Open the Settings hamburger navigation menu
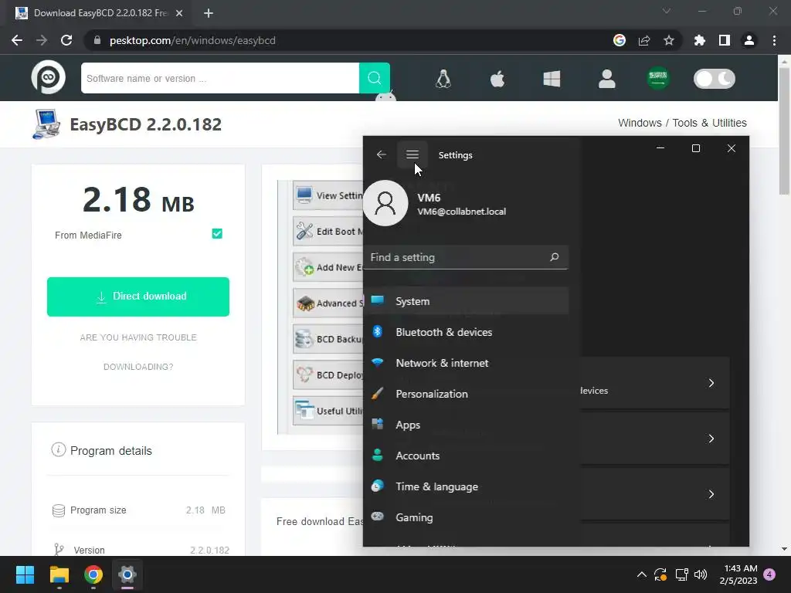The width and height of the screenshot is (791, 593). (x=412, y=154)
